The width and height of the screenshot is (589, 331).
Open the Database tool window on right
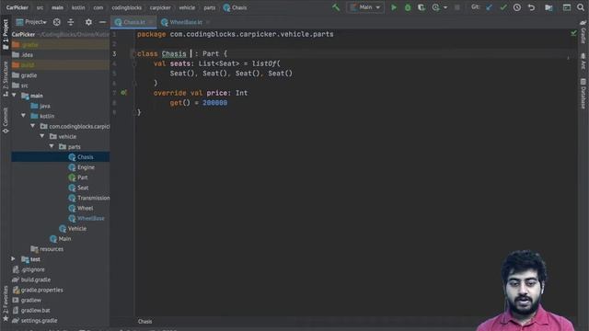[x=583, y=94]
